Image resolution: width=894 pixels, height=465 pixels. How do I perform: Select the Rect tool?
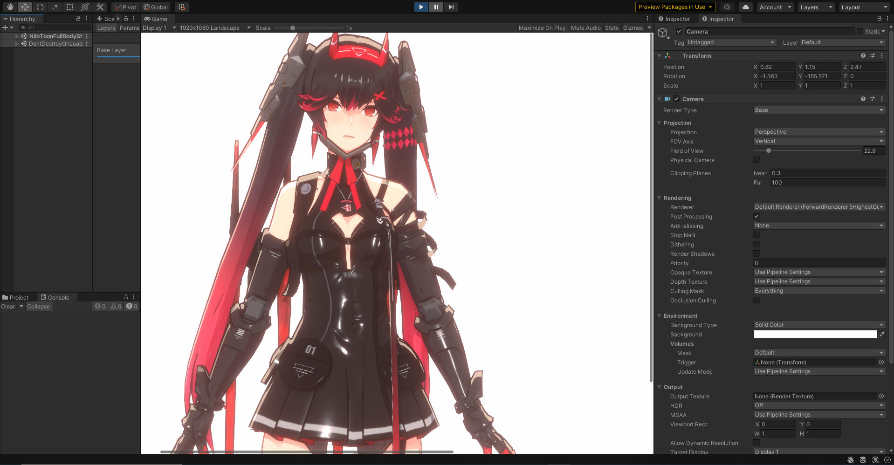click(x=70, y=7)
